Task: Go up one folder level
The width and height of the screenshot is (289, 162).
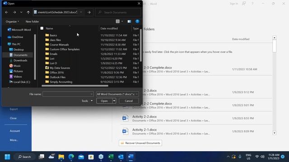Action: (x=28, y=12)
